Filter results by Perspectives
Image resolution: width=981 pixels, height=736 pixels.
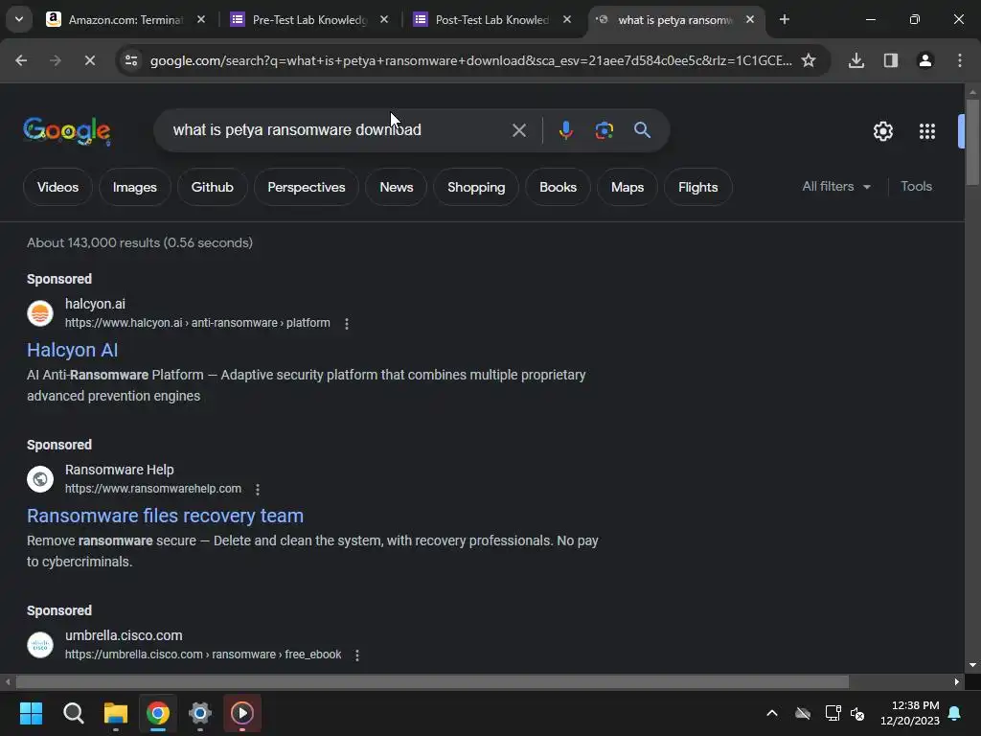[x=306, y=187]
